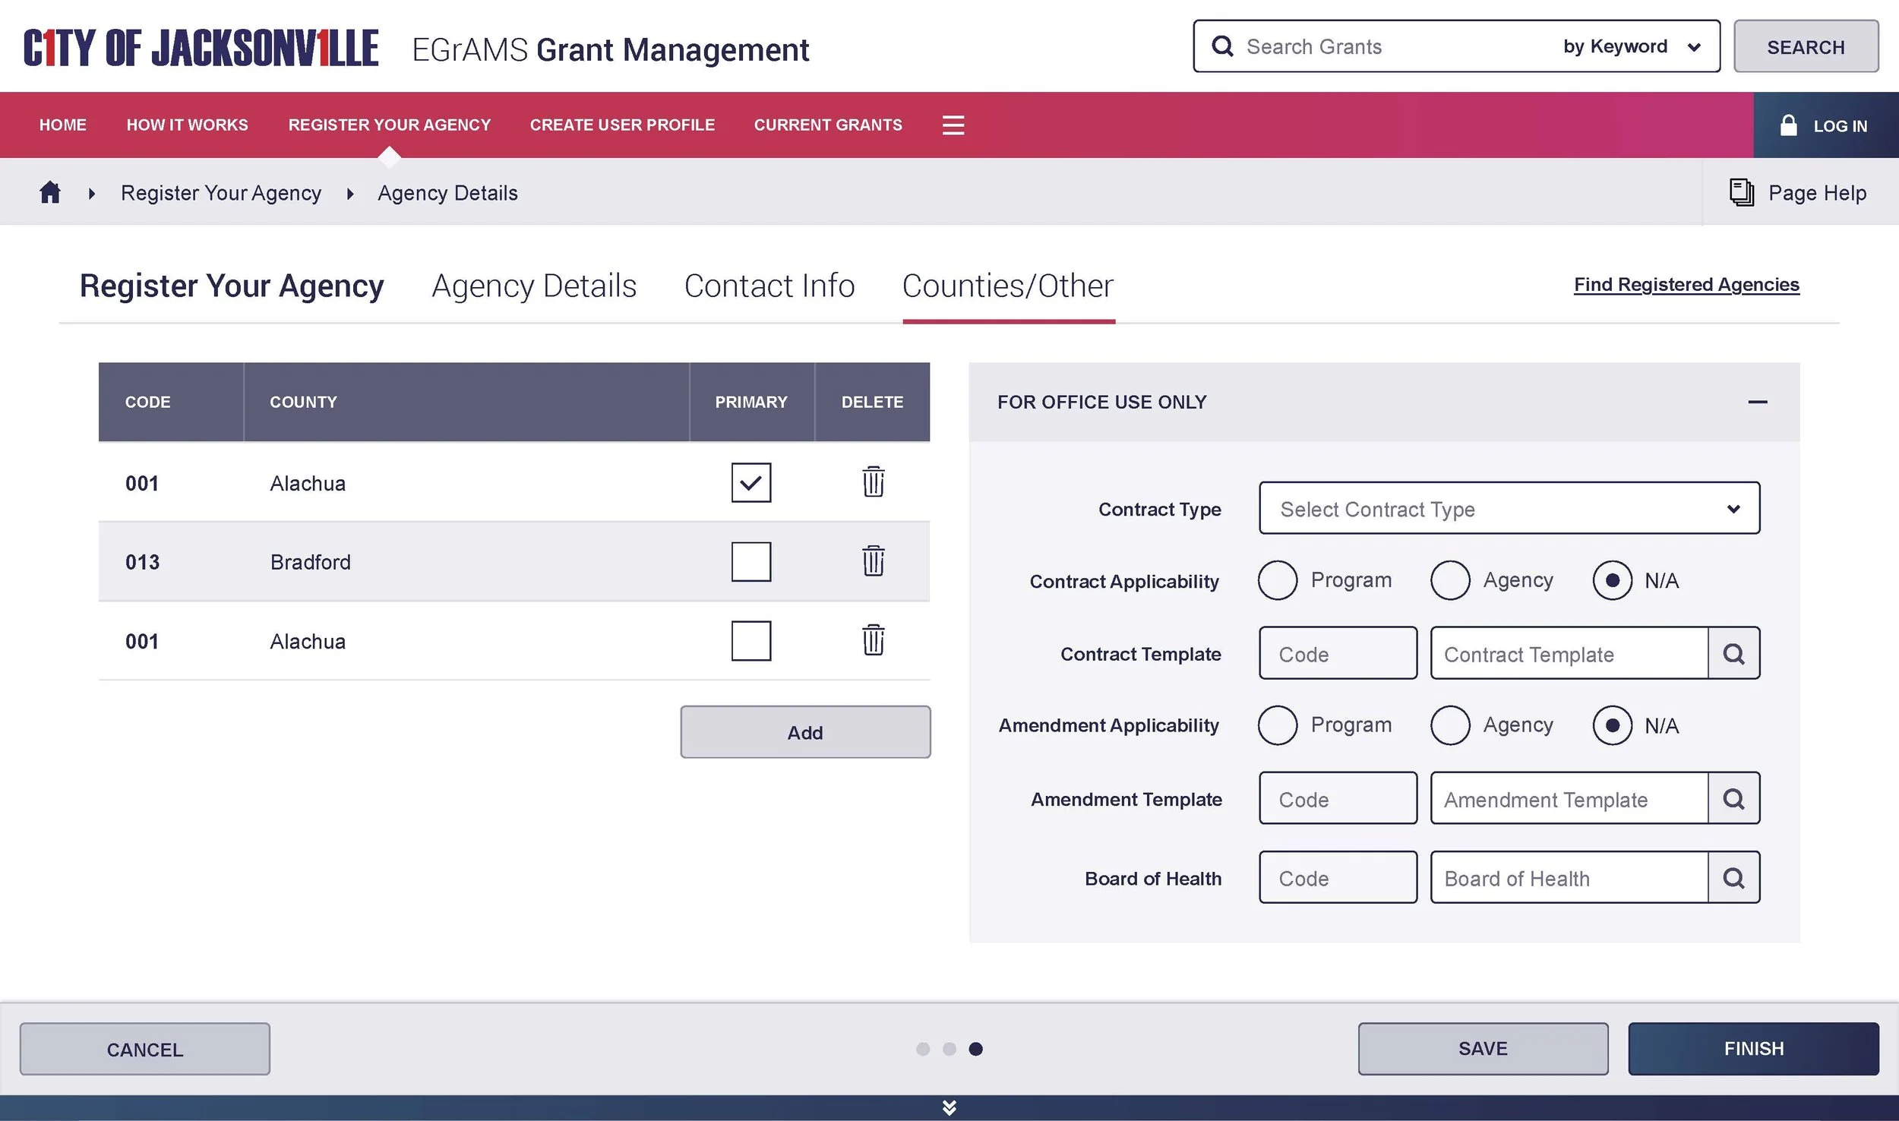
Task: Uncheck Primary checkbox for first Alachua row
Action: tap(750, 482)
